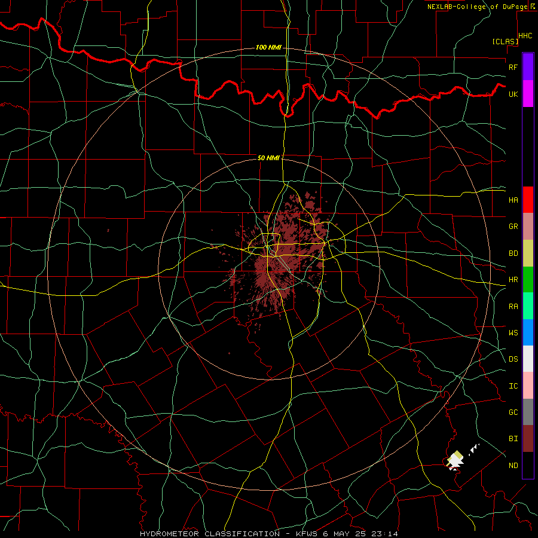Click the HR legend label

click(513, 280)
